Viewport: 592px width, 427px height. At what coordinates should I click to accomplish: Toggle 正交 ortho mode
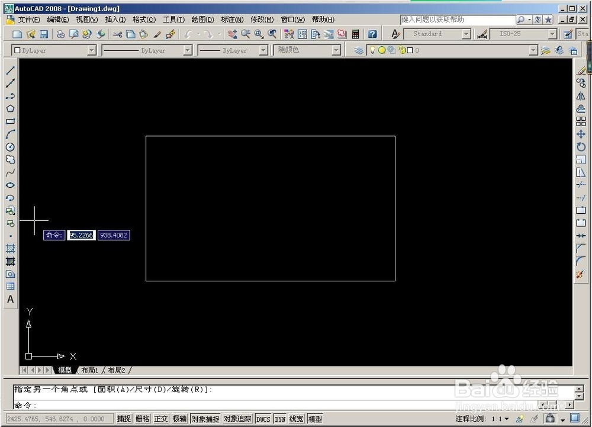tap(161, 419)
